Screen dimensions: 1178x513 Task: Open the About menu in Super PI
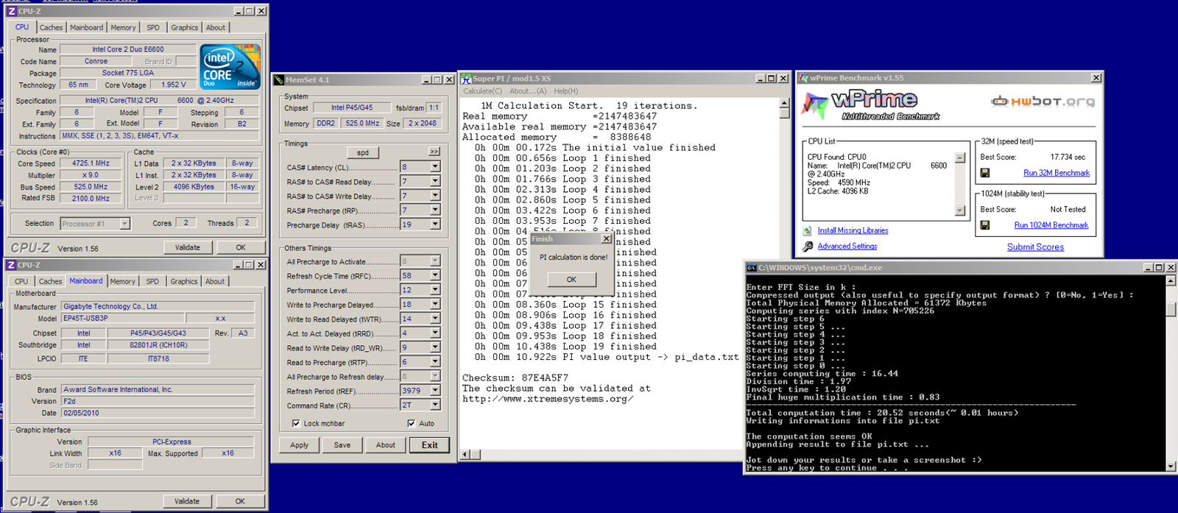(528, 91)
